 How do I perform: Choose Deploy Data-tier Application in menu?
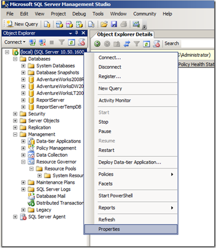pos(131,162)
